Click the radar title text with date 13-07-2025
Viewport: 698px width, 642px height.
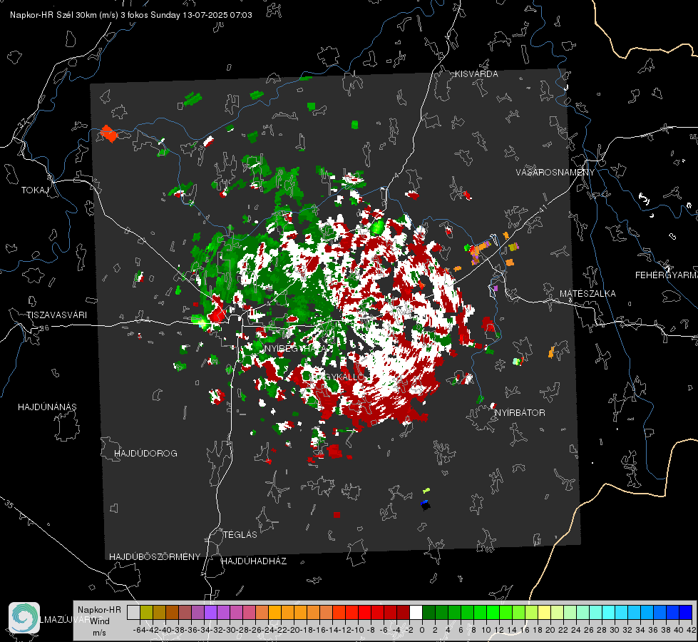click(131, 15)
